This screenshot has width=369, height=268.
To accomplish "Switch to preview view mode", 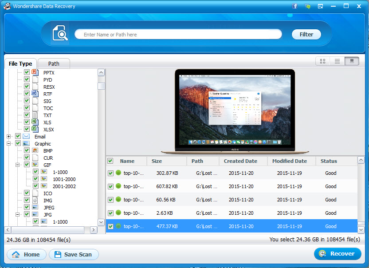I will (x=352, y=61).
